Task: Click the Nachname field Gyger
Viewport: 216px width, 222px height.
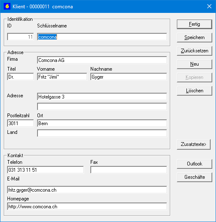Action: pyautogui.click(x=129, y=77)
